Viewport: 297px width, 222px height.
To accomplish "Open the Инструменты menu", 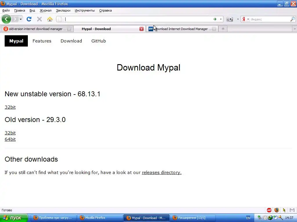I will pos(85,10).
